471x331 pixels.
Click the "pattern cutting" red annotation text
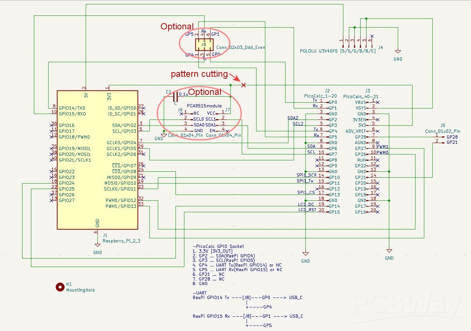199,74
